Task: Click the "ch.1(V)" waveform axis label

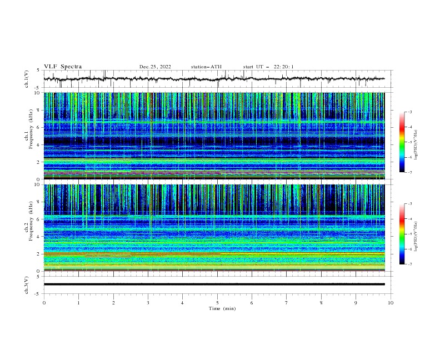Action: coord(27,79)
